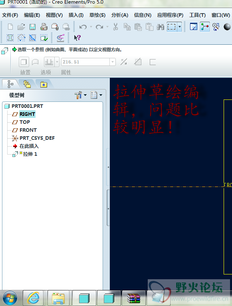
Task: Open the depth option dropdown arrow
Action: point(57,62)
